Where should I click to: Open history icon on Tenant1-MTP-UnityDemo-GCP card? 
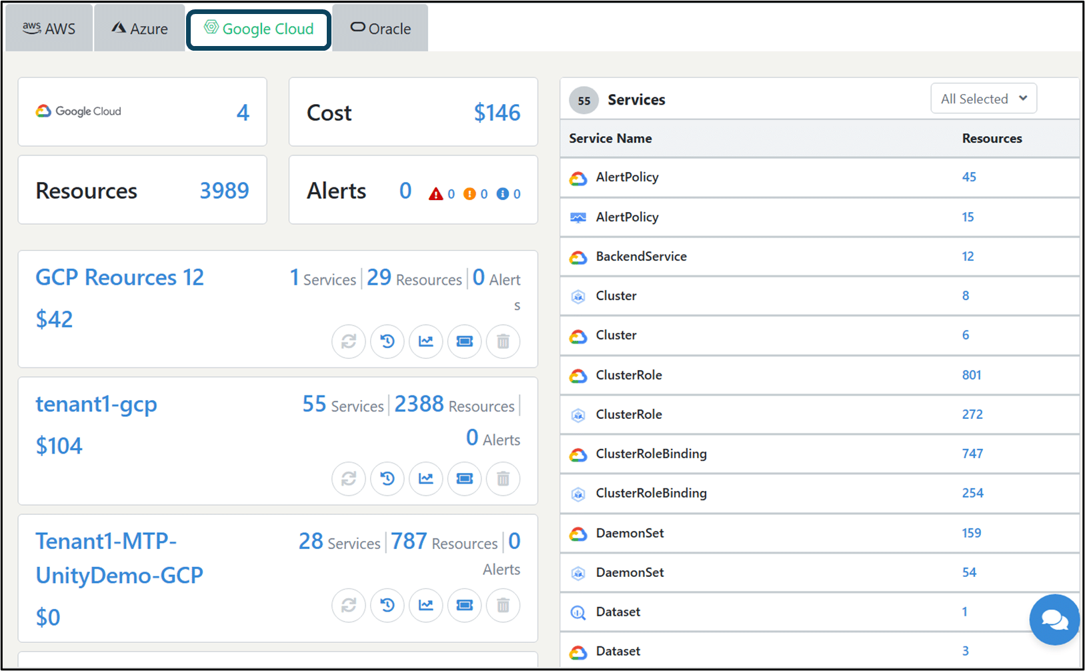(x=387, y=606)
